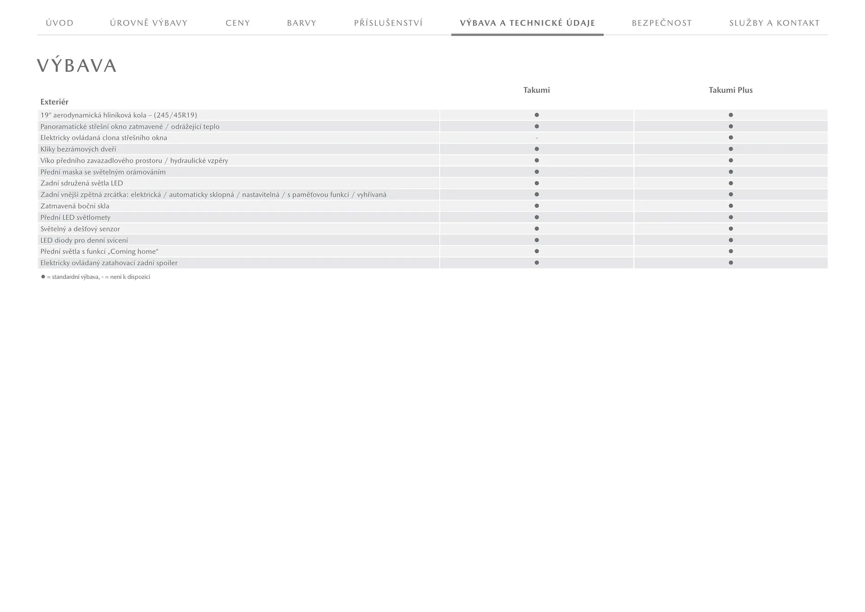Click Takumi dash for Elektricky ovládaná clona
The image size is (865, 612).
pyautogui.click(x=537, y=138)
